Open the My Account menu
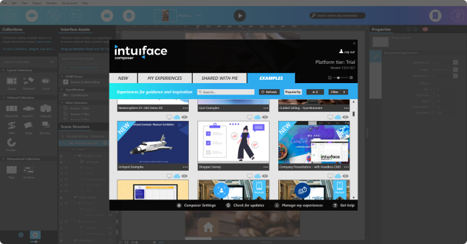This screenshot has width=467, height=244. [69, 3]
